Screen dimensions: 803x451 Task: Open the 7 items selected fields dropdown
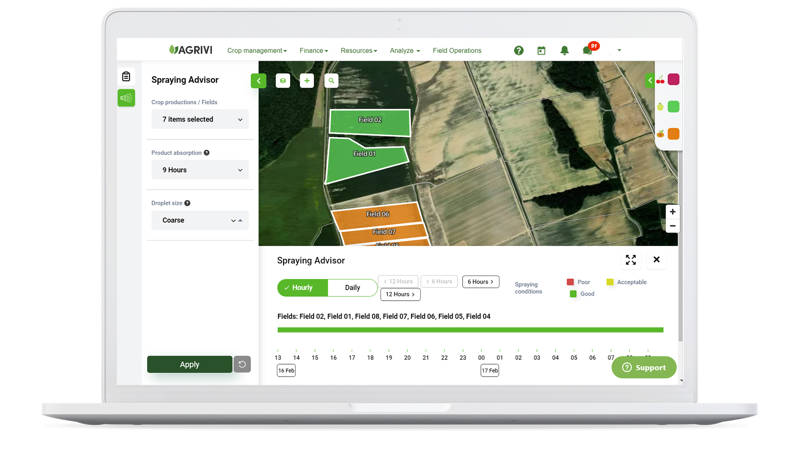click(x=200, y=119)
